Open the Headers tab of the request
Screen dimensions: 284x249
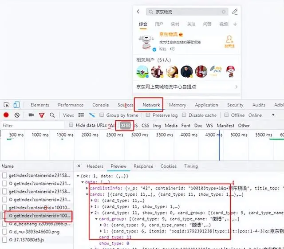(x=95, y=166)
